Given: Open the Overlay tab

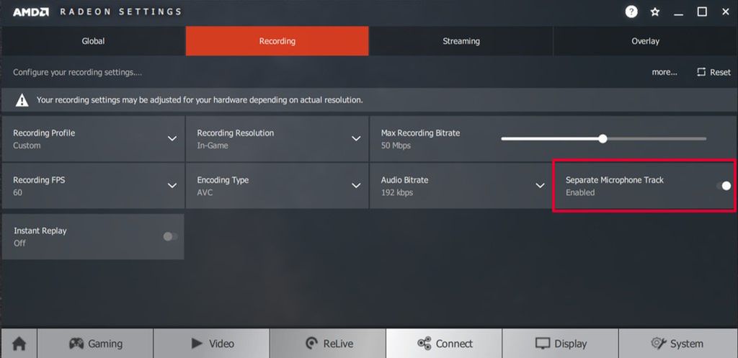Looking at the screenshot, I should click(x=645, y=41).
